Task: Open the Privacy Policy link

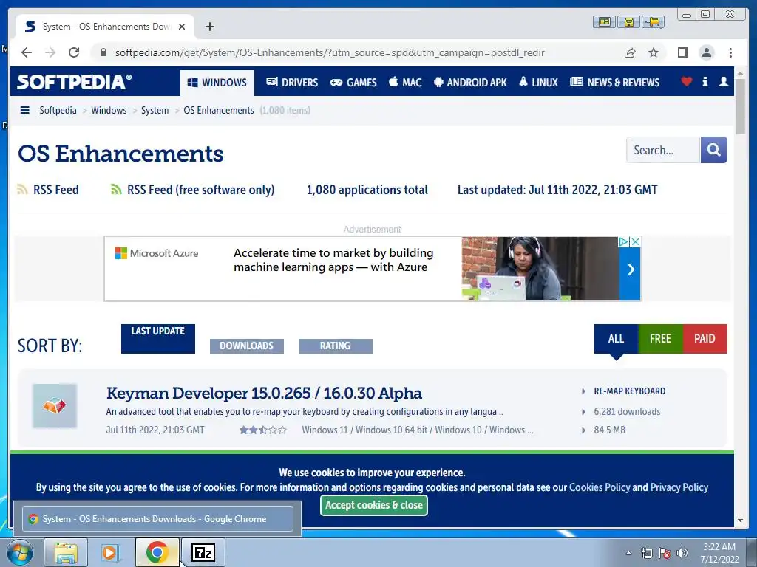Action: (679, 487)
